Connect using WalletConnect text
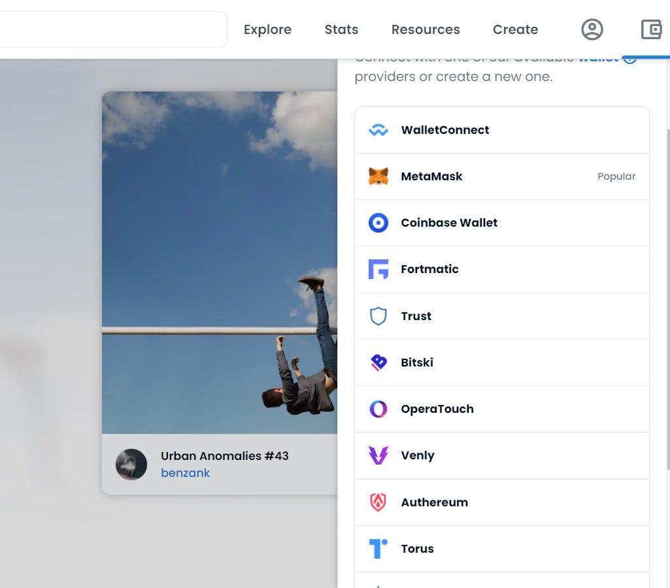Viewport: 670px width, 588px height. (445, 130)
